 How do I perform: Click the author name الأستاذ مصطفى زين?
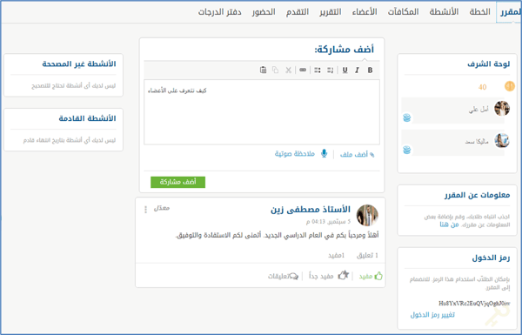311,210
